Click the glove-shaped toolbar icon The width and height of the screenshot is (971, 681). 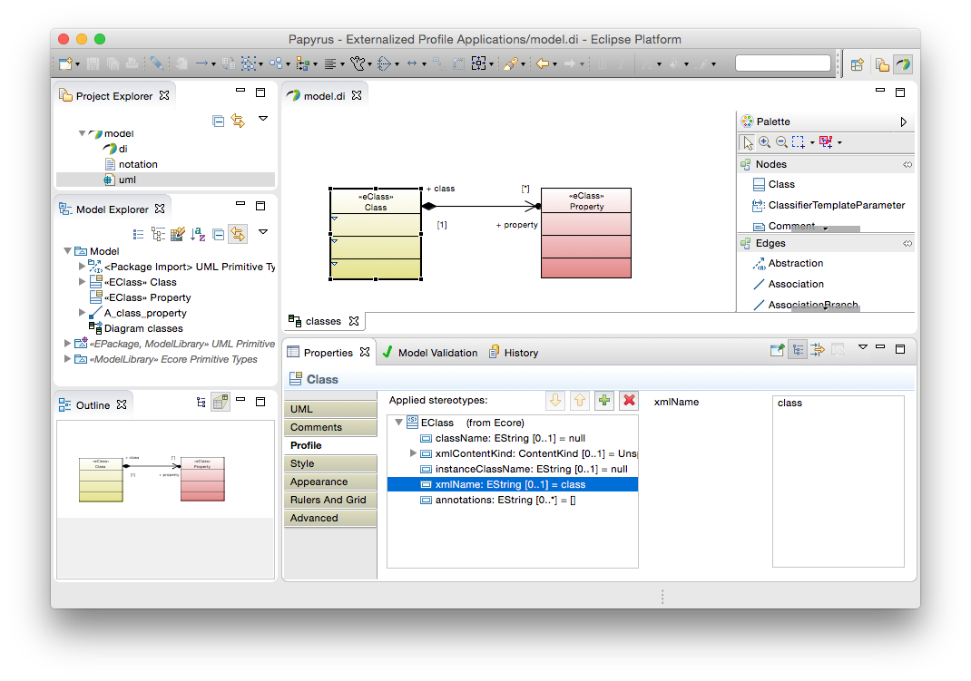[358, 63]
